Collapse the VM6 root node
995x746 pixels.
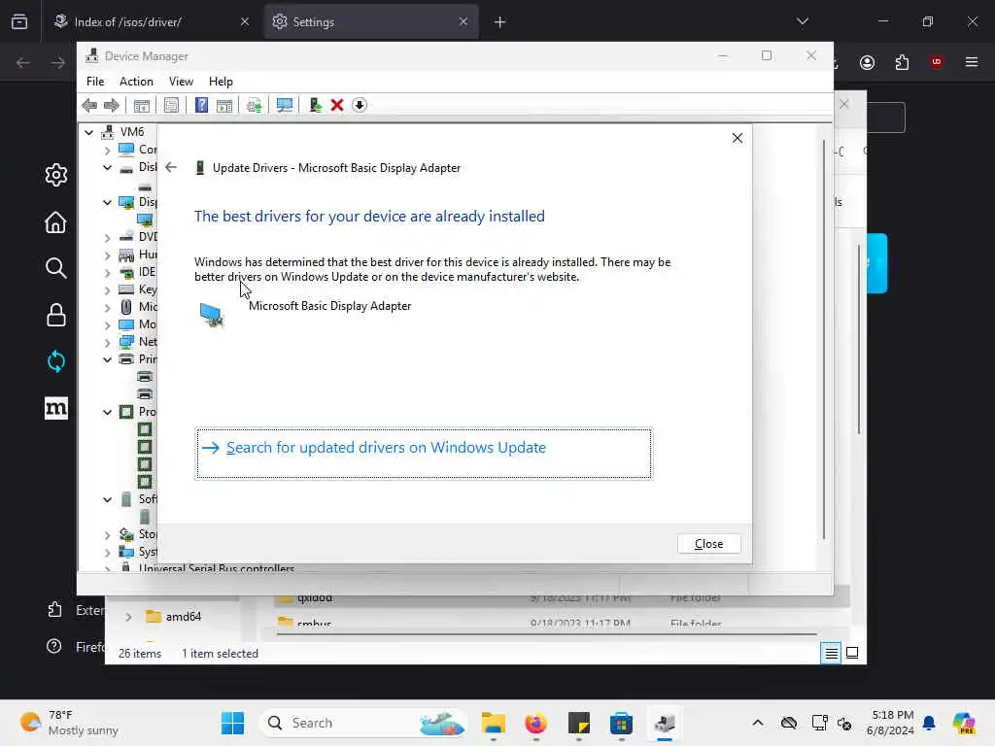(89, 132)
